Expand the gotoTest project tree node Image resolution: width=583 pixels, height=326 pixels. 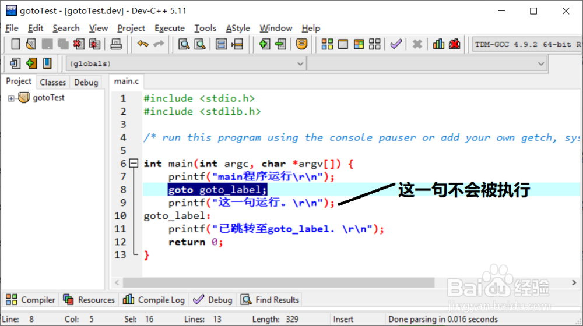pos(11,98)
